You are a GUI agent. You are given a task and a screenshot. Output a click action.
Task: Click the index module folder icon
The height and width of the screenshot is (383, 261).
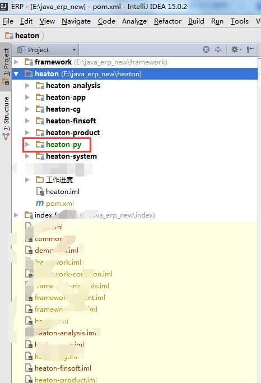(29, 215)
